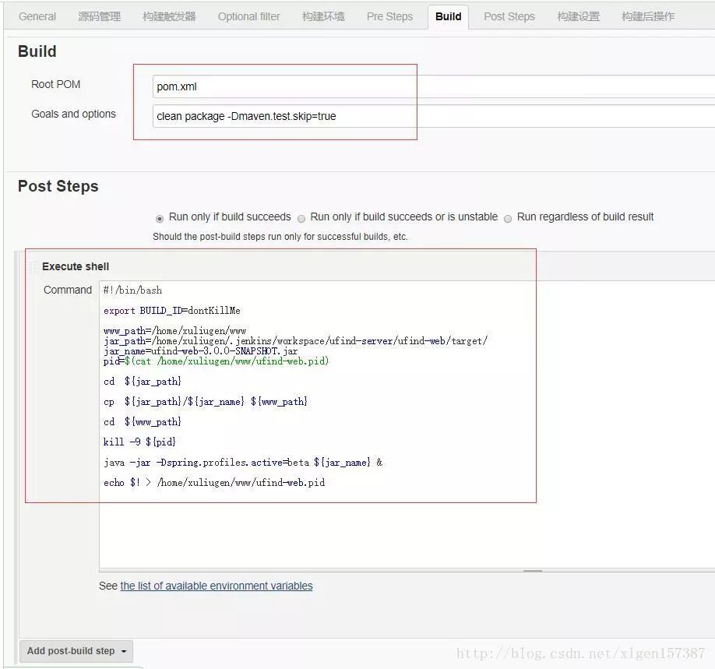Jump to the Post Steps tab
Screen dimensions: 715x669
click(x=509, y=17)
